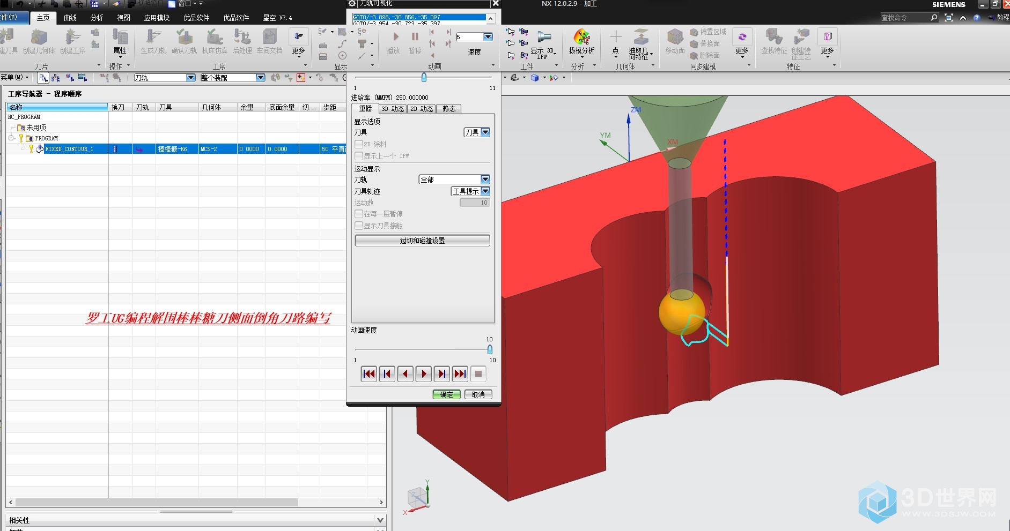Click the Replace Face (替换面) icon
Image resolution: width=1010 pixels, height=531 pixels.
pos(694,44)
